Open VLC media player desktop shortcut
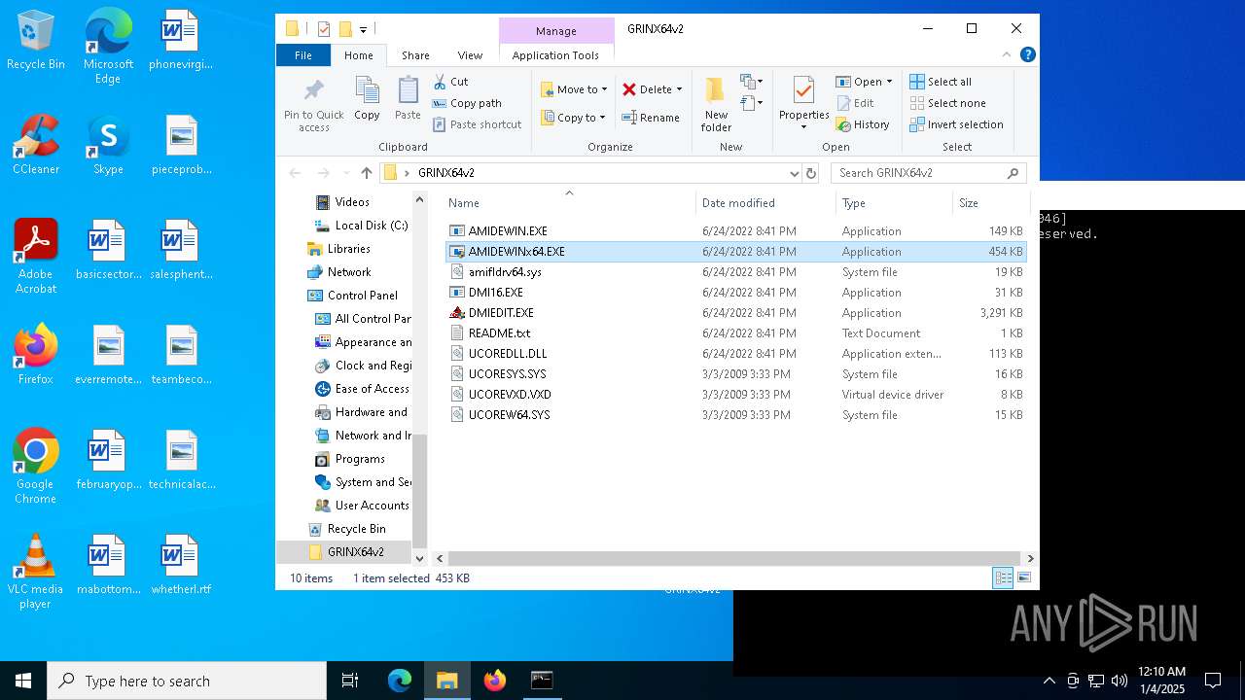The image size is (1245, 700). click(36, 572)
